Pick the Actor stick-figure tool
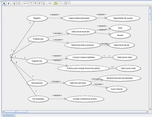The height and width of the screenshot is (117, 152). (x=14, y=4)
